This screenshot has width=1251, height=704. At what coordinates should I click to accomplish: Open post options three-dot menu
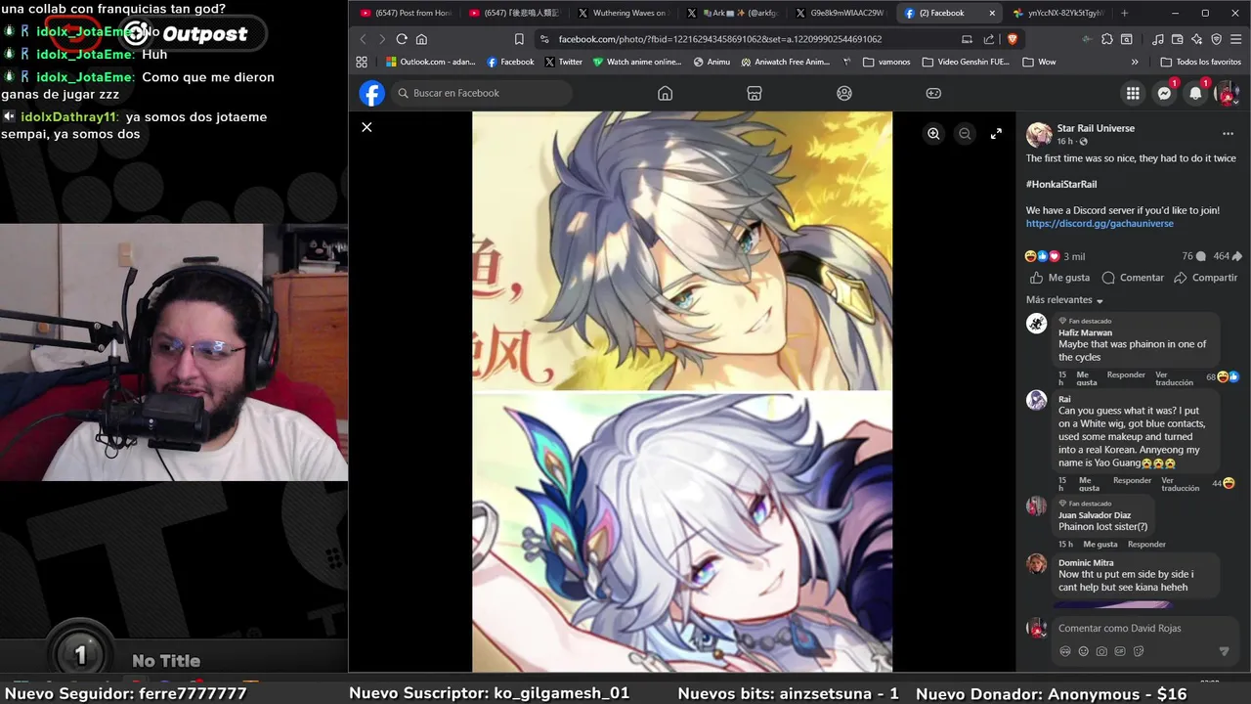pos(1228,134)
